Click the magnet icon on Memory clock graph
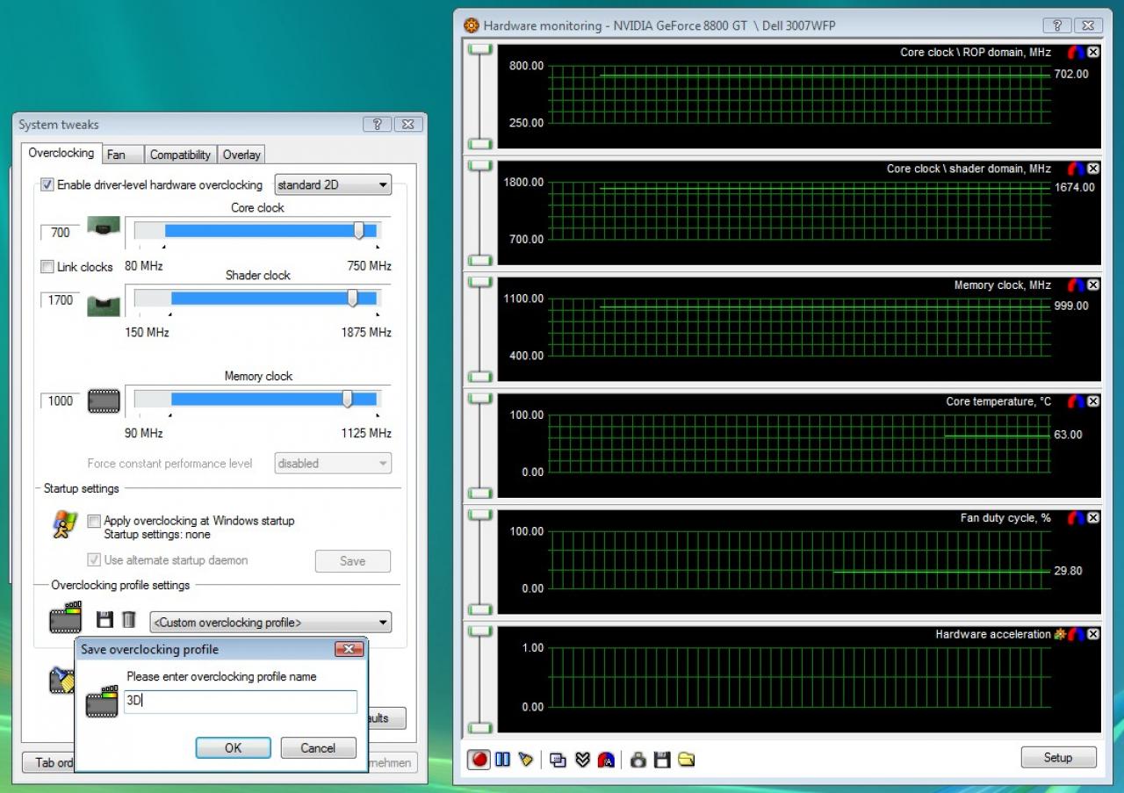The height and width of the screenshot is (793, 1124). (x=1076, y=285)
